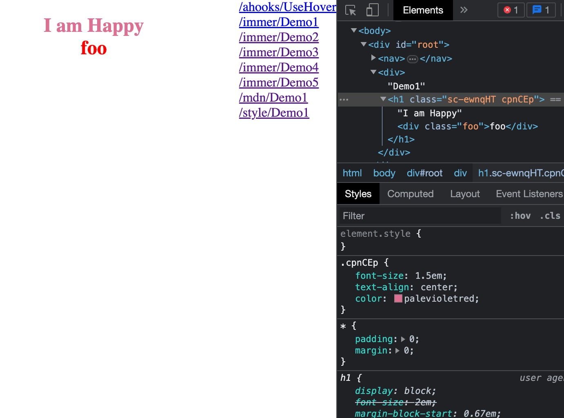
Task: Expand the nav element node
Action: click(x=373, y=58)
